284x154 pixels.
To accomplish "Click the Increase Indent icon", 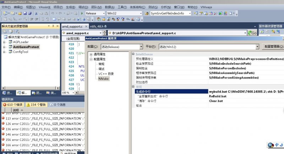I will click(37, 19).
